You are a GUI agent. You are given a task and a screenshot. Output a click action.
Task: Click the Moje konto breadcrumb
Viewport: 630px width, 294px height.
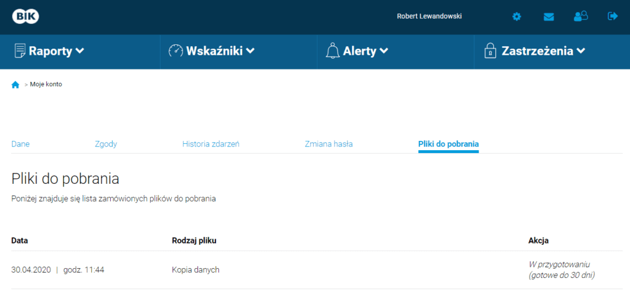coord(46,84)
